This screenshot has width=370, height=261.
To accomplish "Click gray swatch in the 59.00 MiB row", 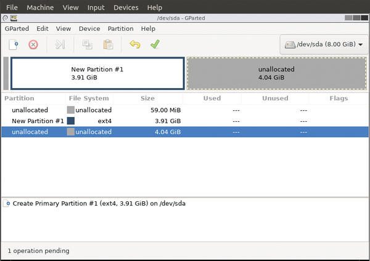I will (x=71, y=110).
